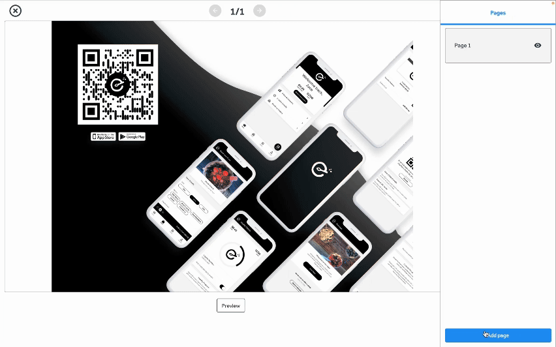Image resolution: width=556 pixels, height=347 pixels.
Task: Close the editor with the X icon
Action: (x=15, y=11)
